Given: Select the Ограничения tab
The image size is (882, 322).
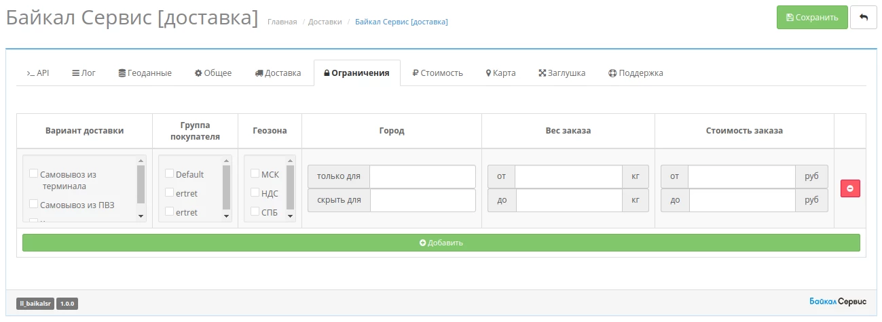Looking at the screenshot, I should click(x=356, y=73).
